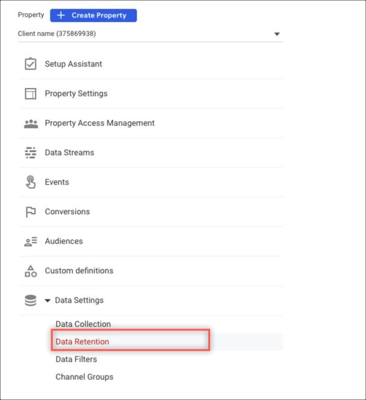Click the Conversions flag icon
Viewport: 366px width, 400px height.
(31, 212)
